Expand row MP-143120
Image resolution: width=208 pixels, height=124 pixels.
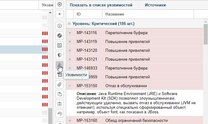click(70, 50)
